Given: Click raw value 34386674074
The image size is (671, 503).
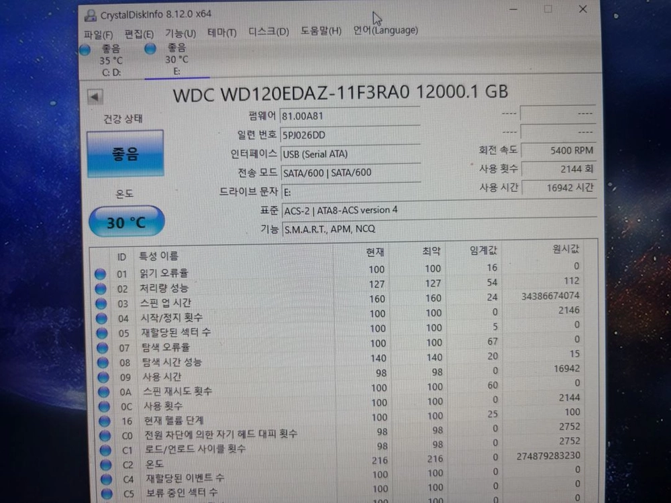Looking at the screenshot, I should coord(550,296).
